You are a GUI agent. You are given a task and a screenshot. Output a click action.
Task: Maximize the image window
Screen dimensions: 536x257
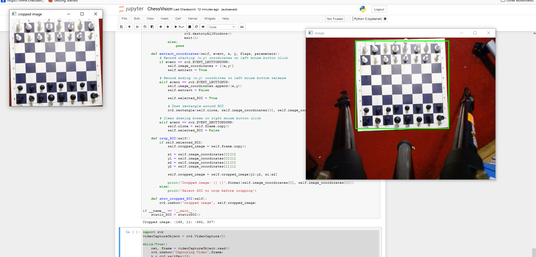tap(475, 33)
